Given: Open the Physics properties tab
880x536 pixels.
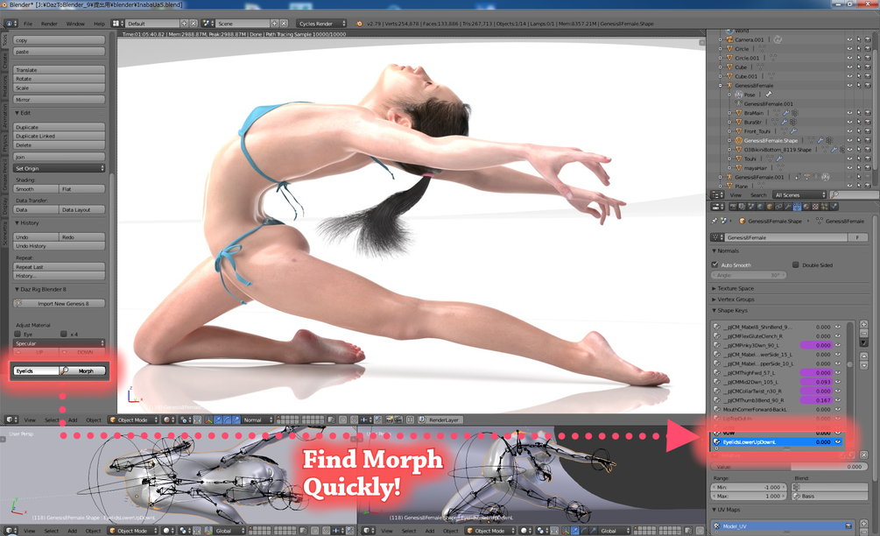Looking at the screenshot, I should (834, 207).
